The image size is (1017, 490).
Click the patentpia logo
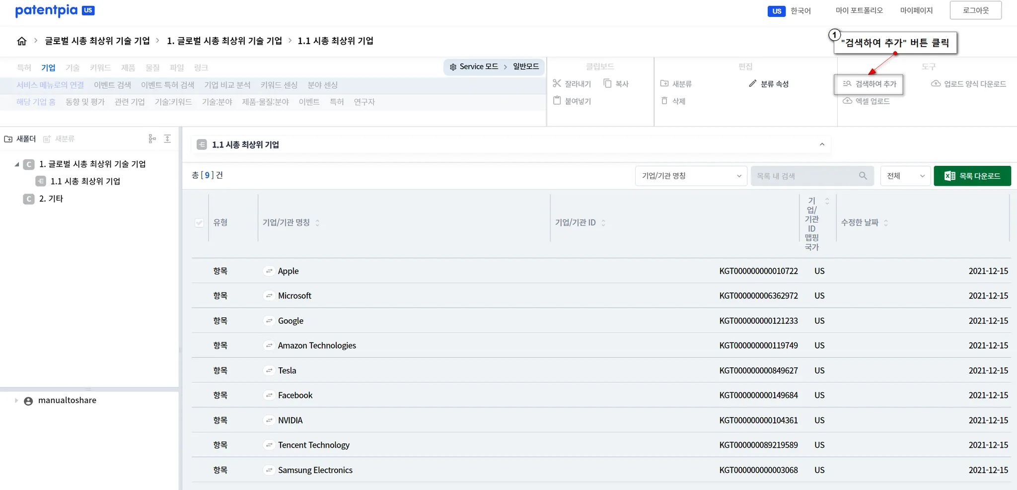55,10
